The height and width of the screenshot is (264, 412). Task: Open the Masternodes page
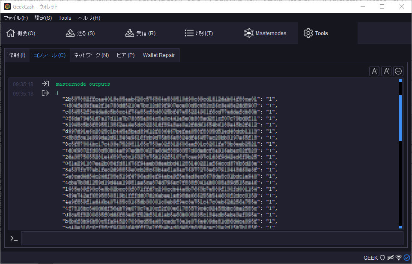pos(265,33)
